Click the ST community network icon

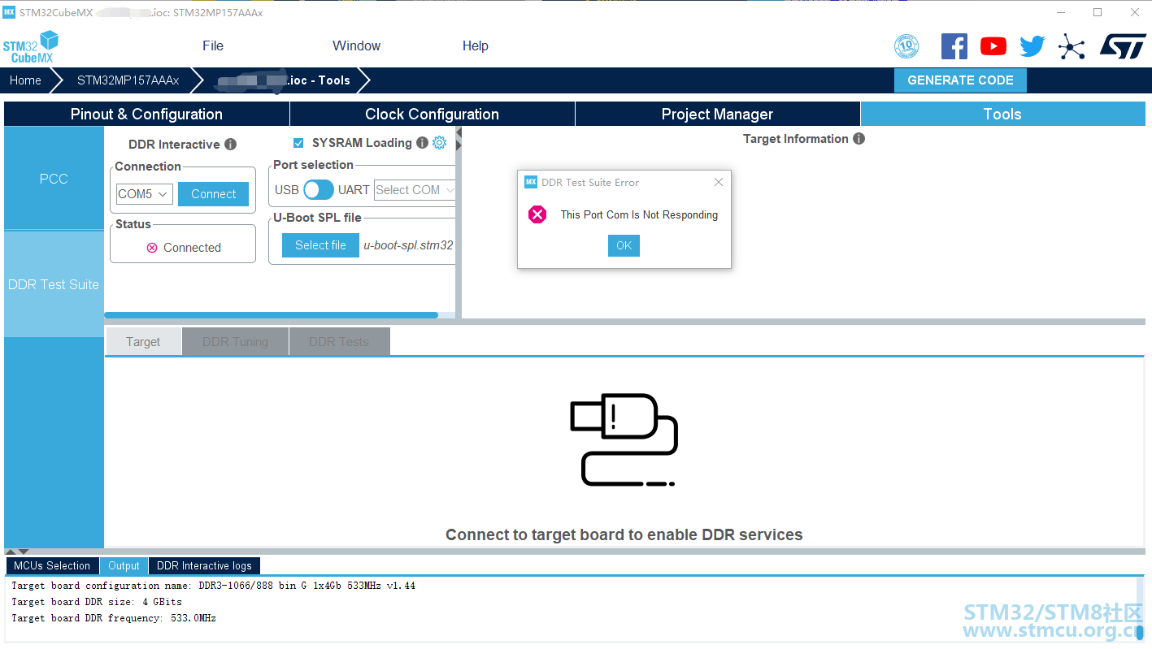click(x=1072, y=46)
